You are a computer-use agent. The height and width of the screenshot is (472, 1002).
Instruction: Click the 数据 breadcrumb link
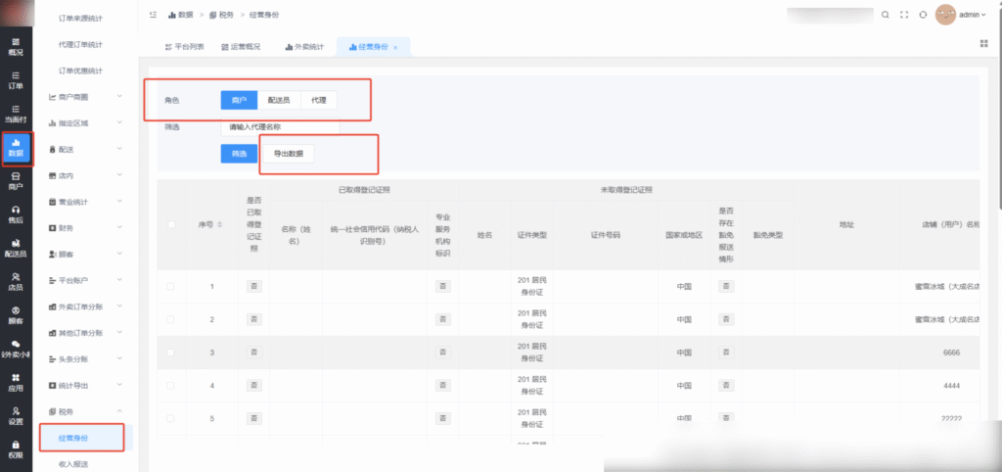pyautogui.click(x=181, y=15)
